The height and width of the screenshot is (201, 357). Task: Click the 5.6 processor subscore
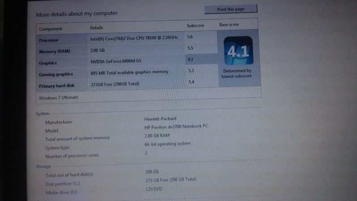coord(190,37)
